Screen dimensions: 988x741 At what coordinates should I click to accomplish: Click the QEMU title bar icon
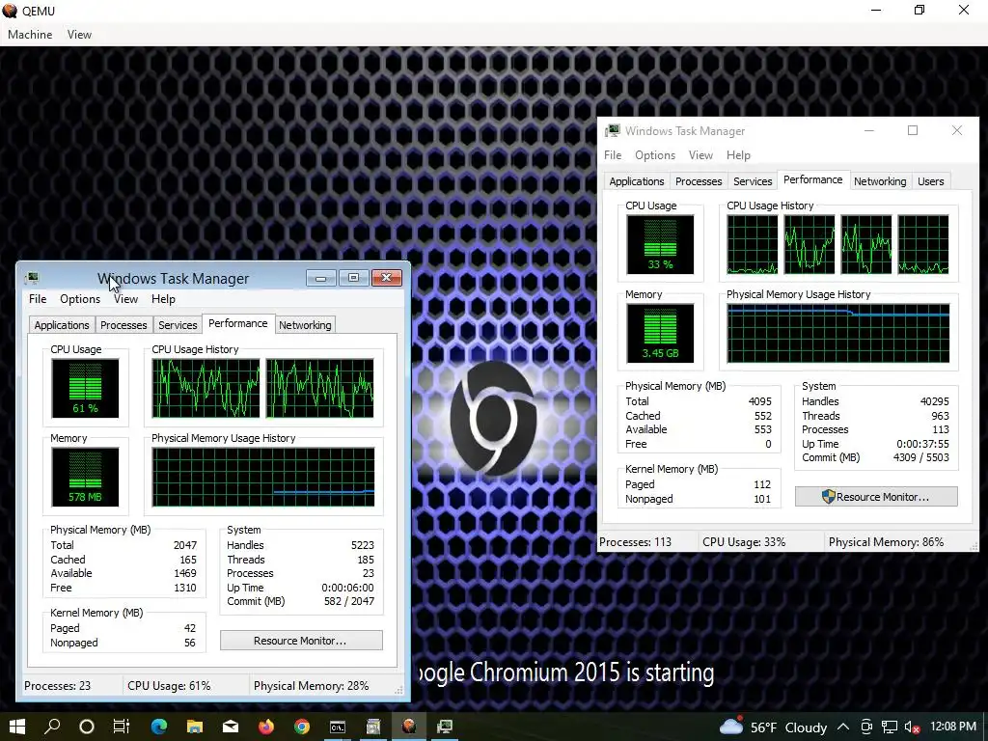(x=10, y=11)
